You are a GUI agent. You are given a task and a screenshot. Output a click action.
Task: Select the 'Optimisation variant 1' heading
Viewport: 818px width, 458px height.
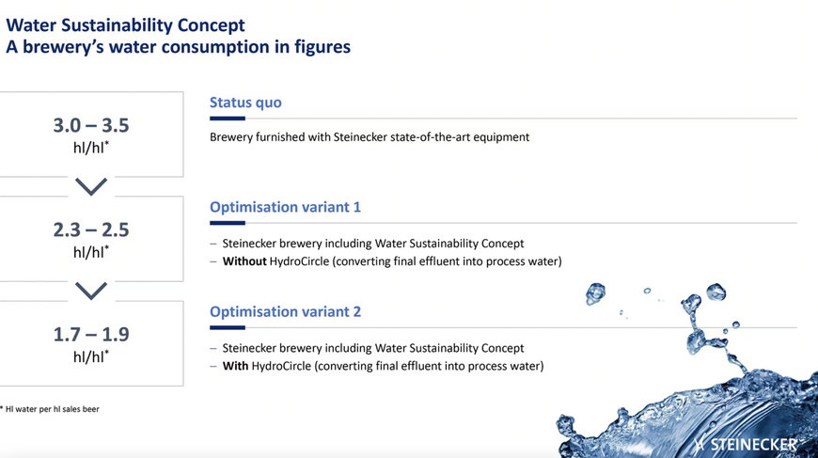(285, 207)
